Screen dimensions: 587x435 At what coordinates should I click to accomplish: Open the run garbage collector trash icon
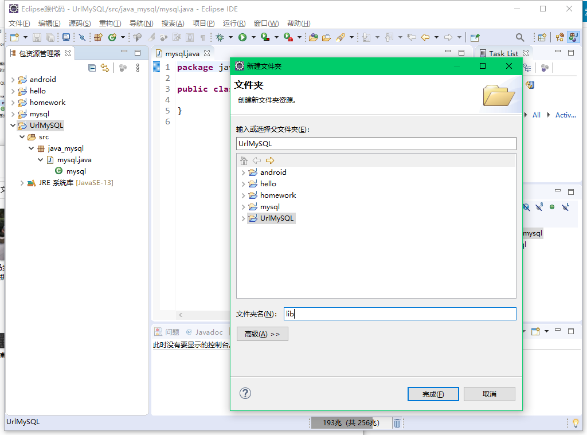click(397, 422)
